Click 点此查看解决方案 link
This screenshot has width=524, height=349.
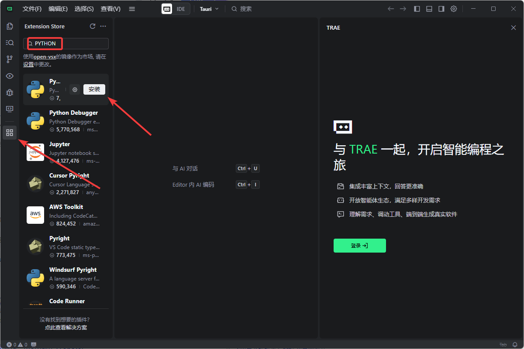point(66,327)
